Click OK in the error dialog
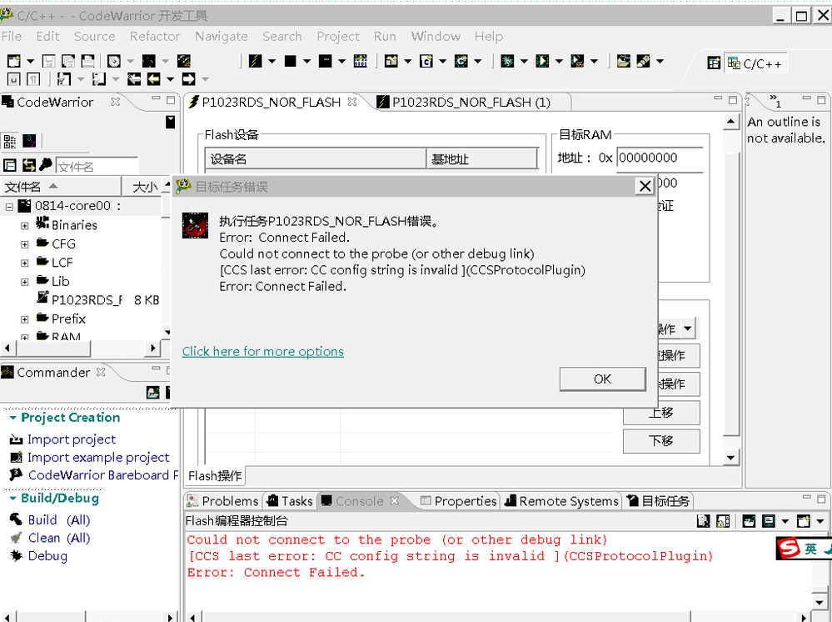This screenshot has width=832, height=622. coord(602,379)
